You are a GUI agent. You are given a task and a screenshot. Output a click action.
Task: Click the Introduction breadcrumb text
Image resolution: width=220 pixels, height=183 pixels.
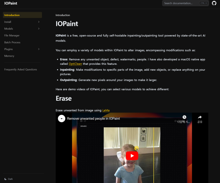(63, 15)
